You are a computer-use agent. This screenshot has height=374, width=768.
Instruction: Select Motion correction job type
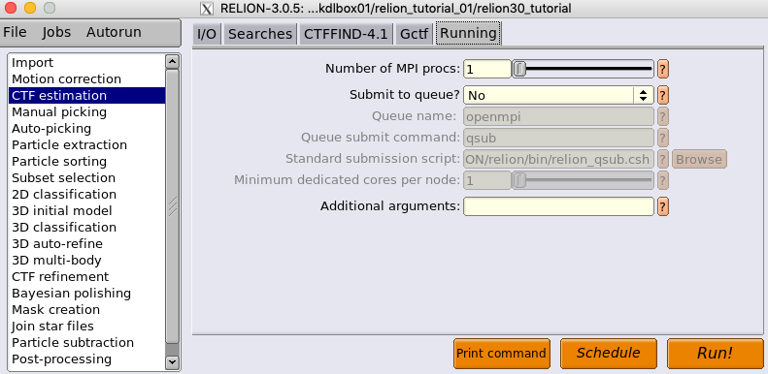click(86, 78)
